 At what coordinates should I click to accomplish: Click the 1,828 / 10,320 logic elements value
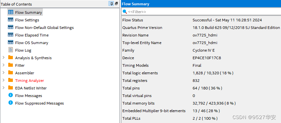(213, 73)
